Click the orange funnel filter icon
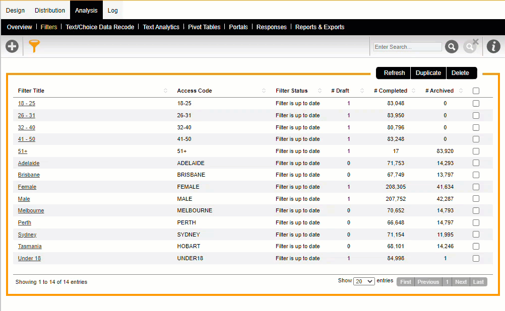This screenshot has width=505, height=311. (34, 46)
